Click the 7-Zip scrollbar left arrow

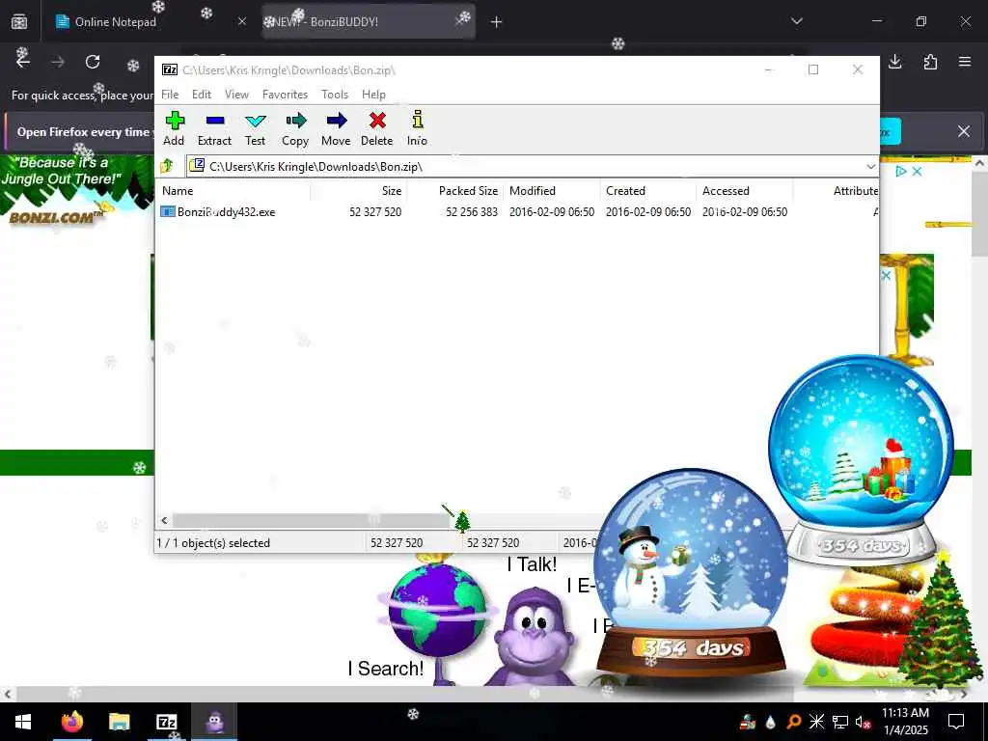point(164,520)
